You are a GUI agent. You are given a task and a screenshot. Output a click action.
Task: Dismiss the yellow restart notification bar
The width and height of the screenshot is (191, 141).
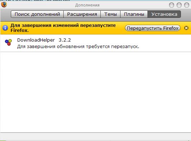186,28
